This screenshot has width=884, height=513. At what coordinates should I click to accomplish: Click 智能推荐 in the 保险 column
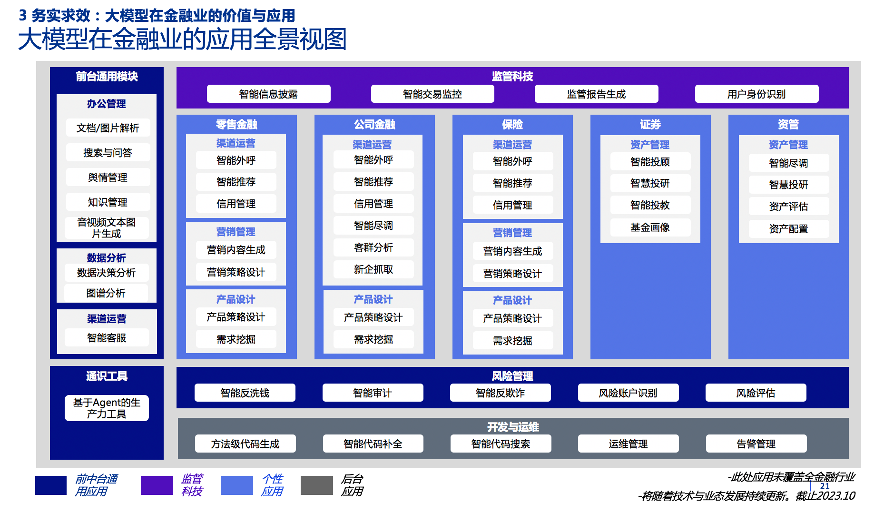tap(513, 183)
